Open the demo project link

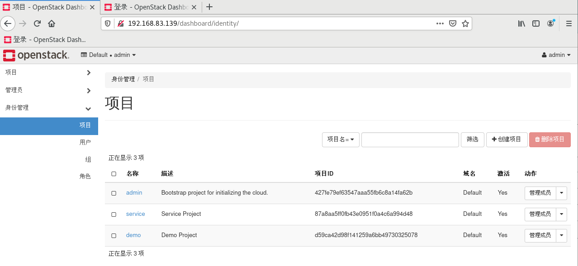coord(133,235)
